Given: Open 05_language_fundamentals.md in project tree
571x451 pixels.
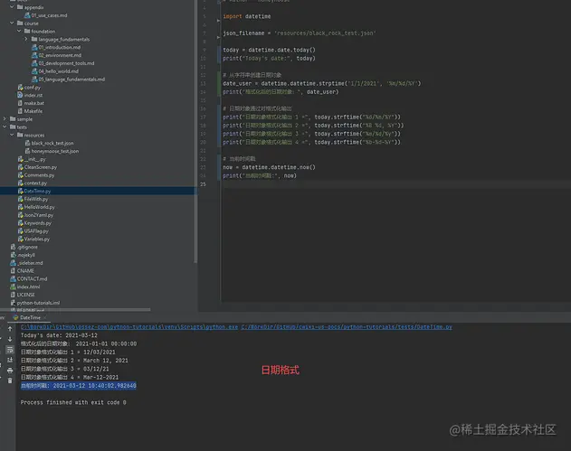Looking at the screenshot, I should tap(71, 80).
